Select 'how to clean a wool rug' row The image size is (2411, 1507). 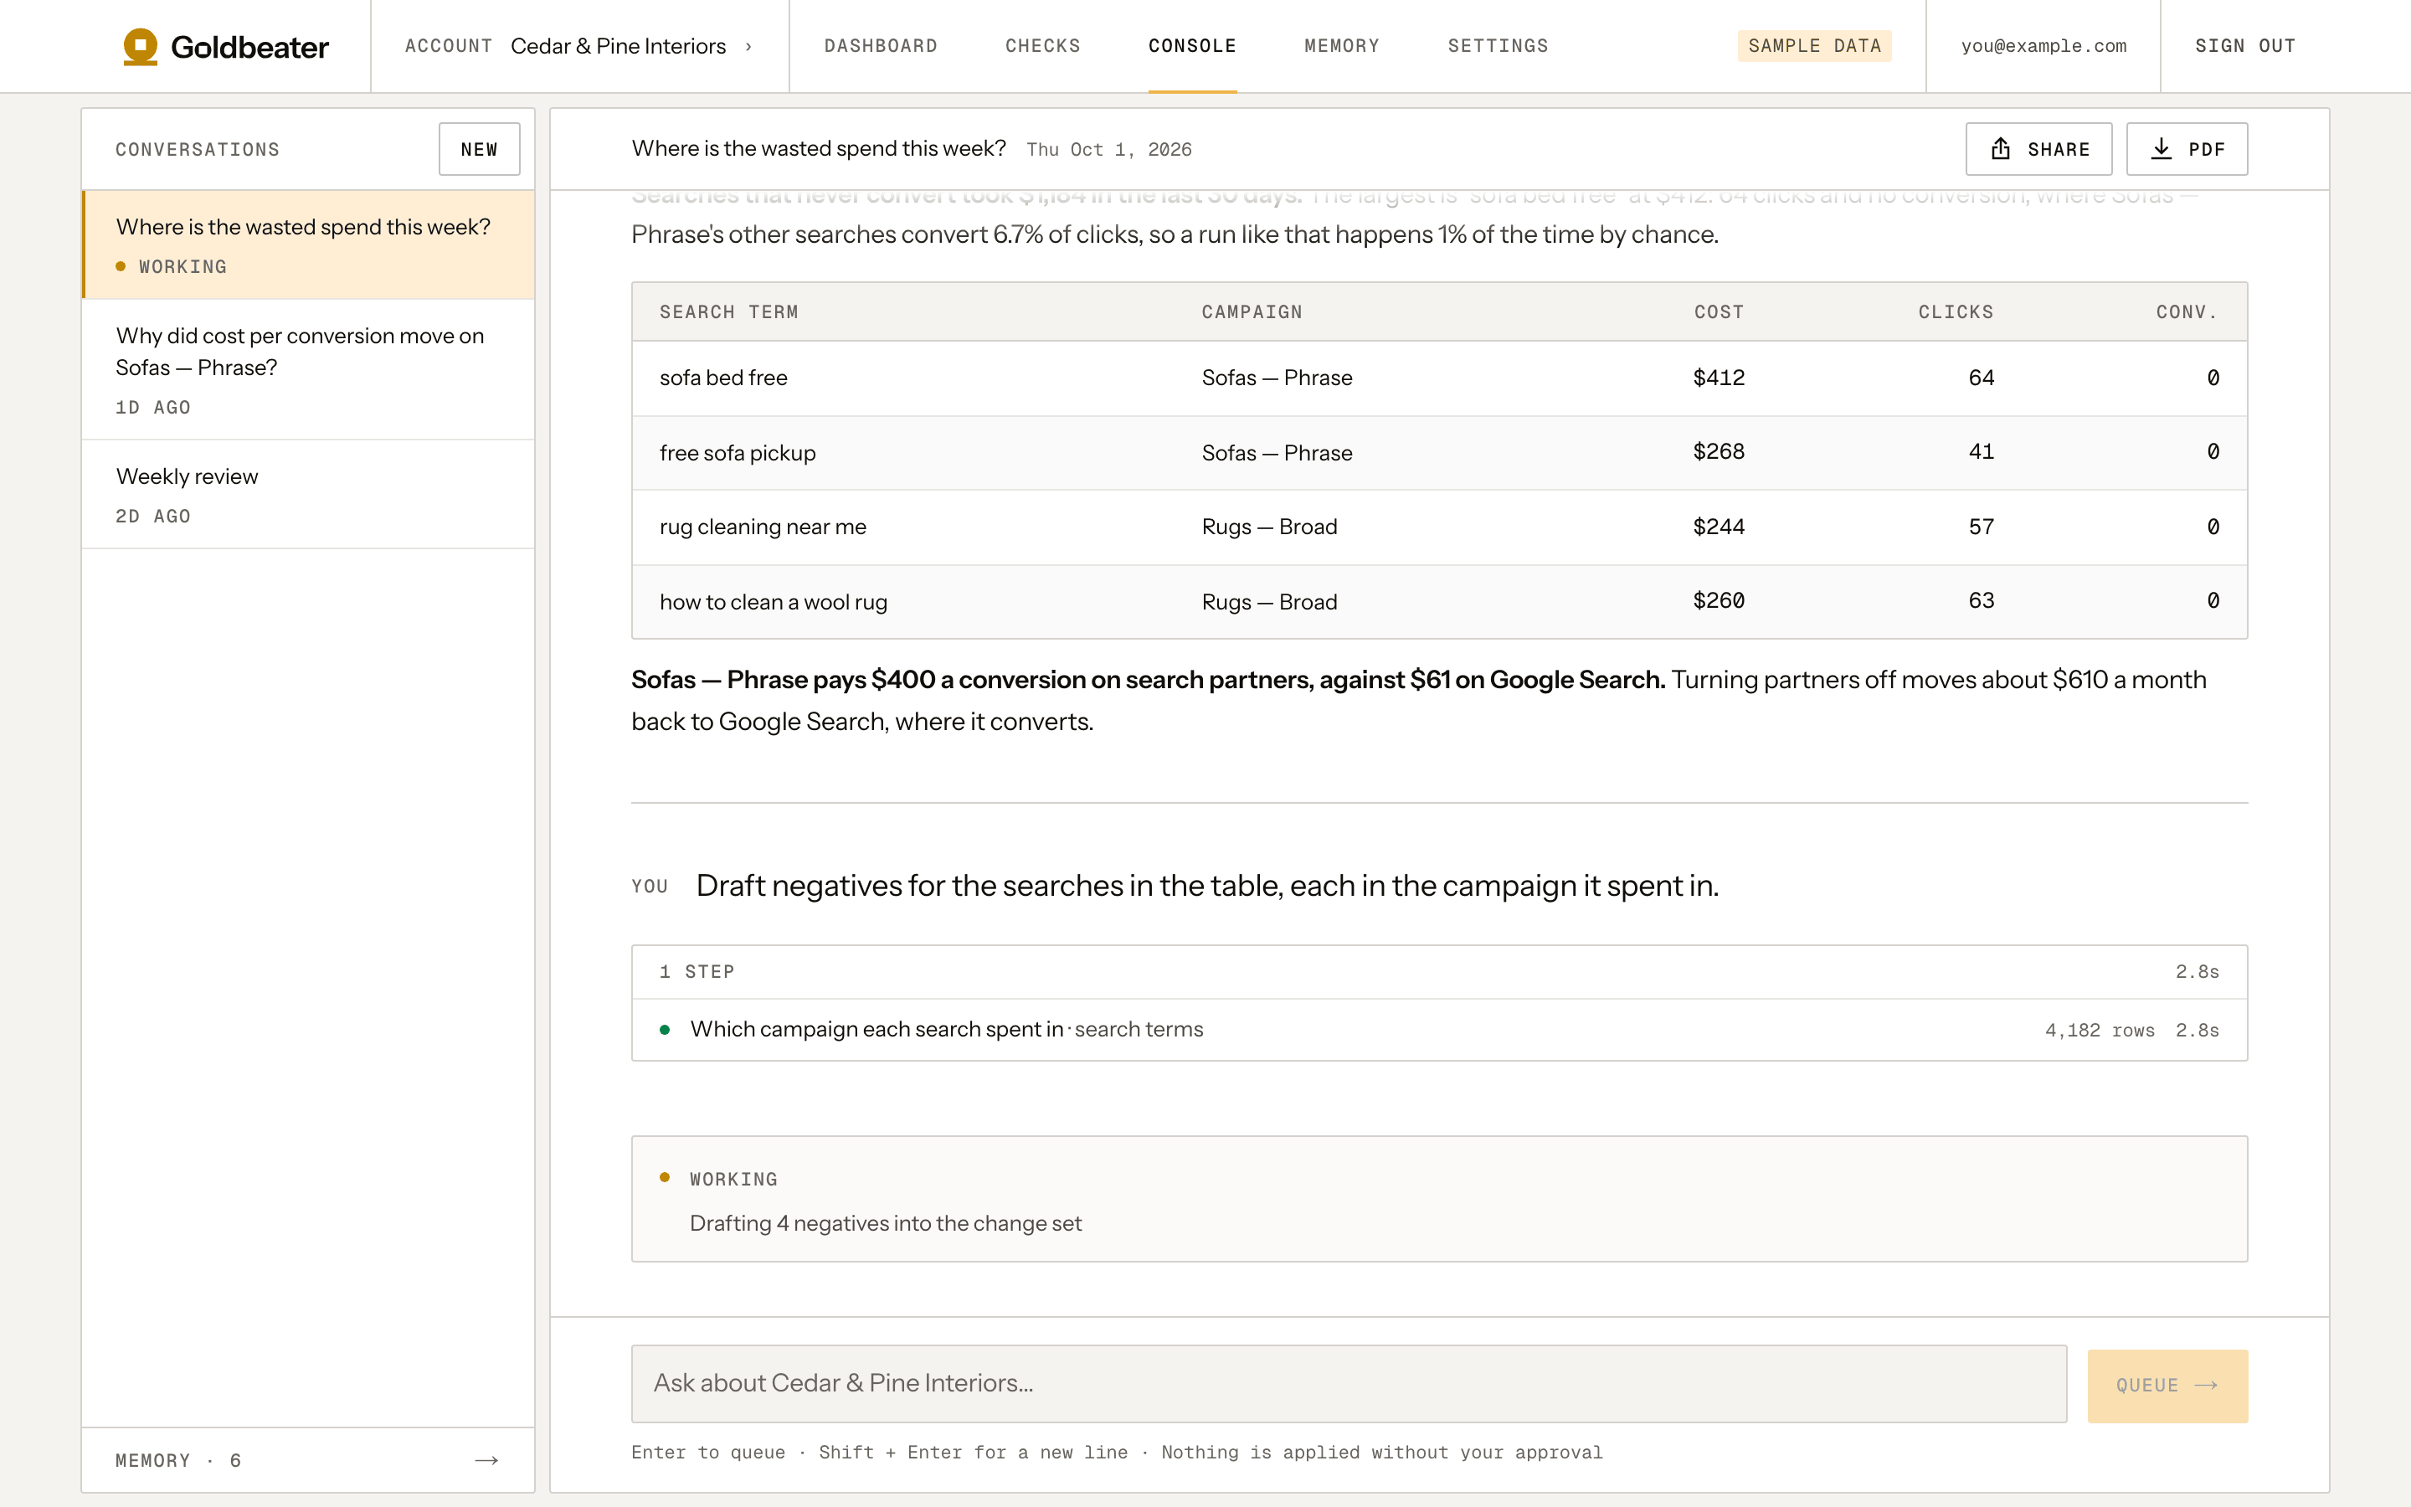[1438, 602]
